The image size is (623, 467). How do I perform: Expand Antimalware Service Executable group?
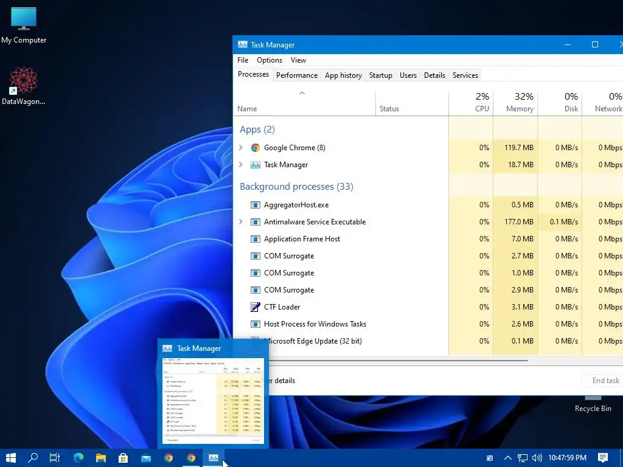click(241, 222)
